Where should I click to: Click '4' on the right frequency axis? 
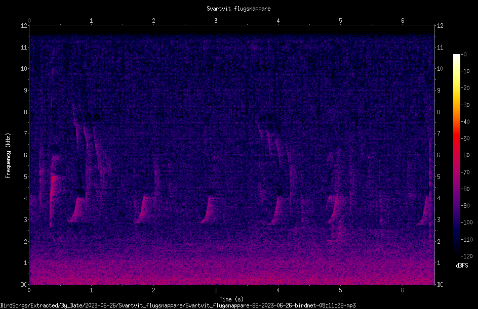tap(439, 198)
